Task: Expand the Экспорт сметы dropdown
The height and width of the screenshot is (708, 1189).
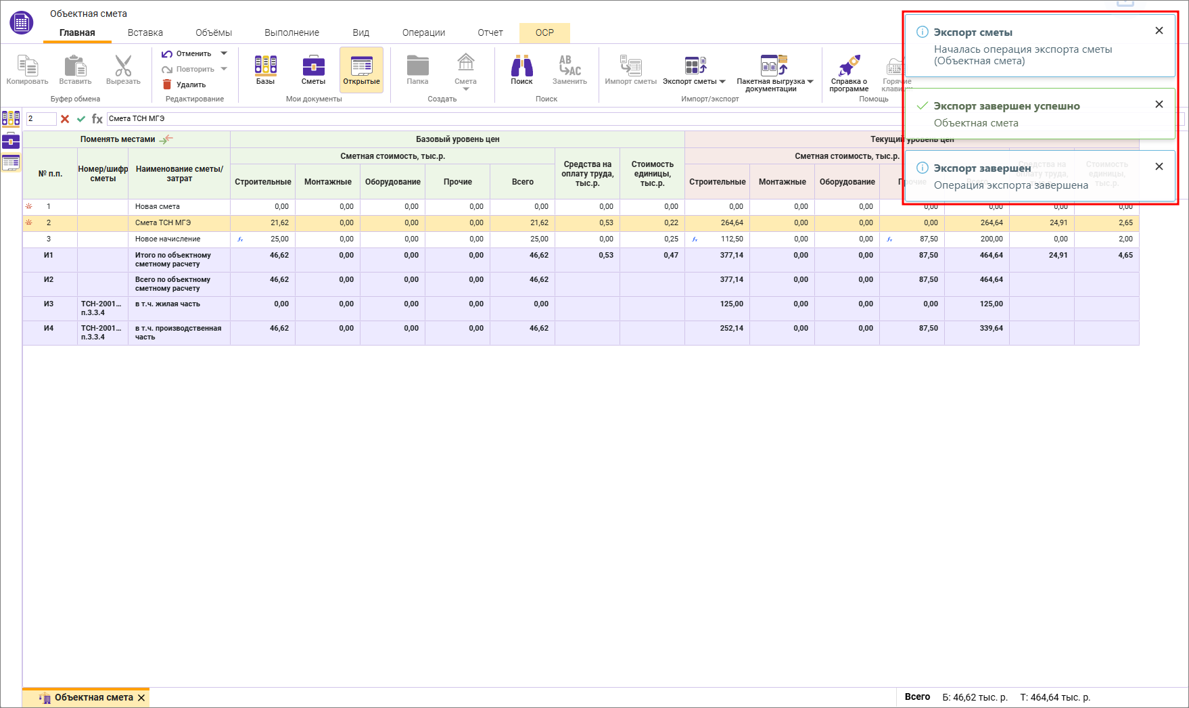Action: (722, 82)
